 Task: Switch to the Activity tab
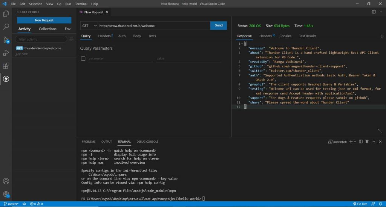coord(25,29)
